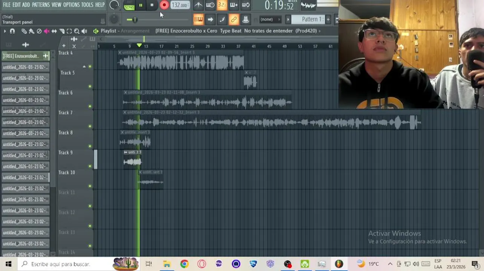Select the playlist Delete tool

point(39,31)
